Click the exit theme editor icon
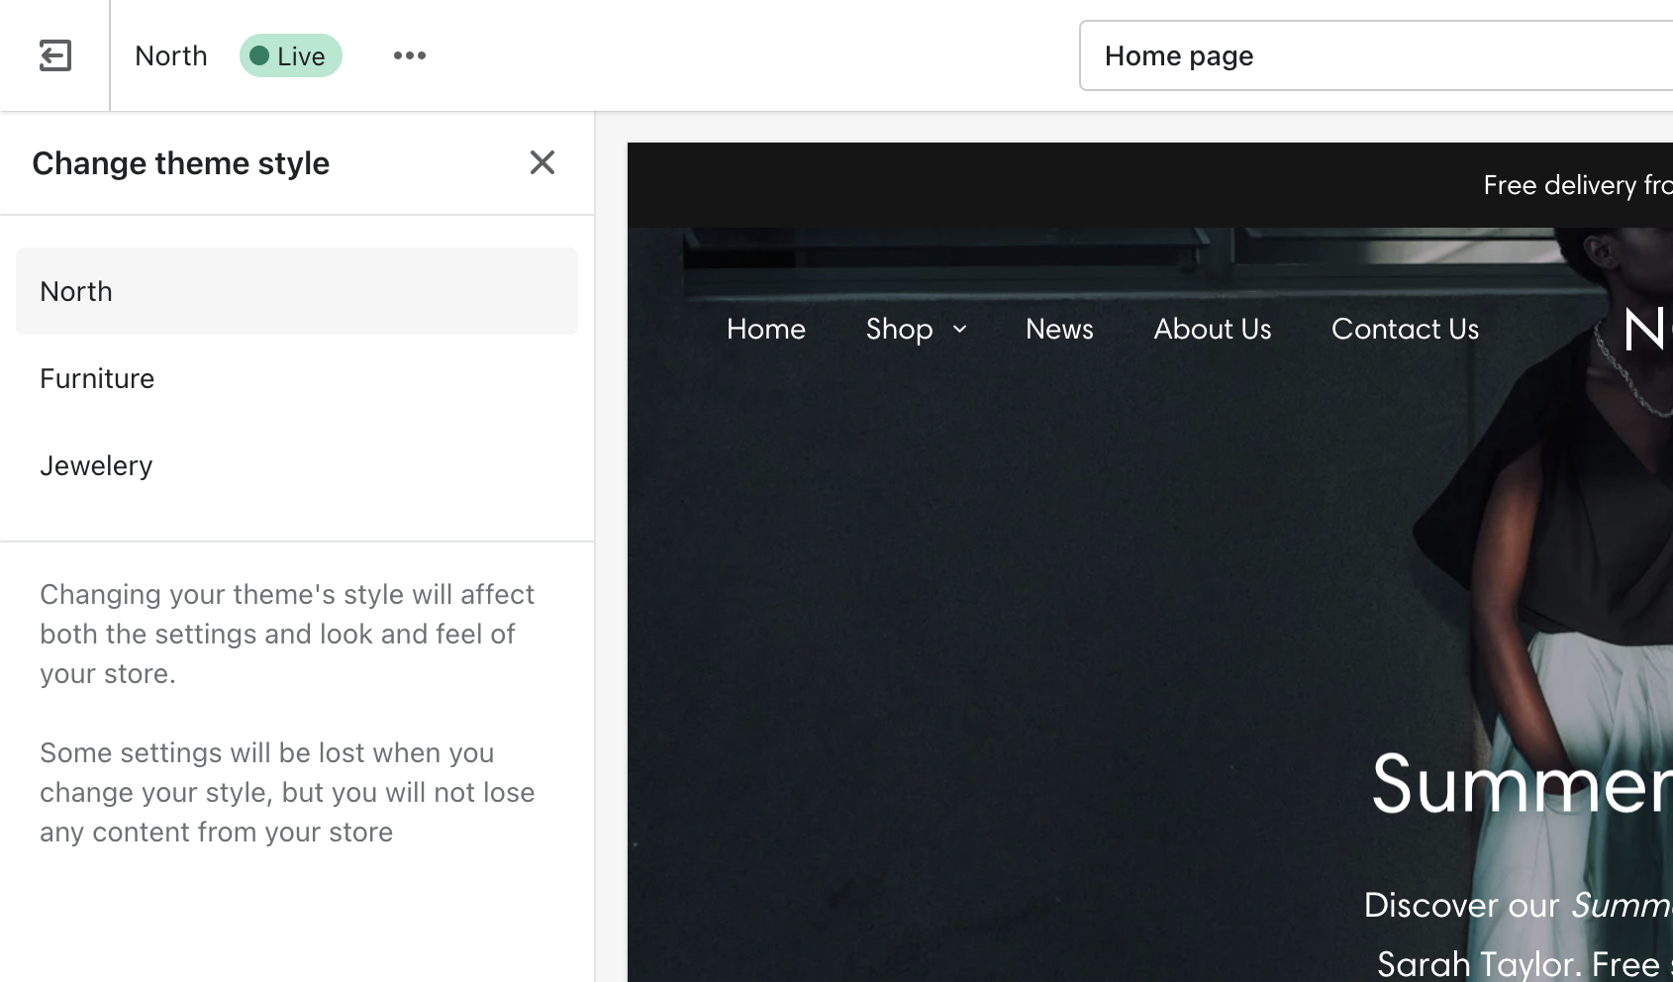The image size is (1673, 982). [55, 55]
